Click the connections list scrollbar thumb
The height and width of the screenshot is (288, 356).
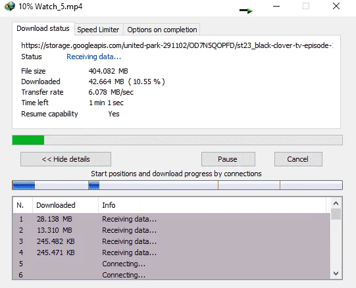point(336,214)
